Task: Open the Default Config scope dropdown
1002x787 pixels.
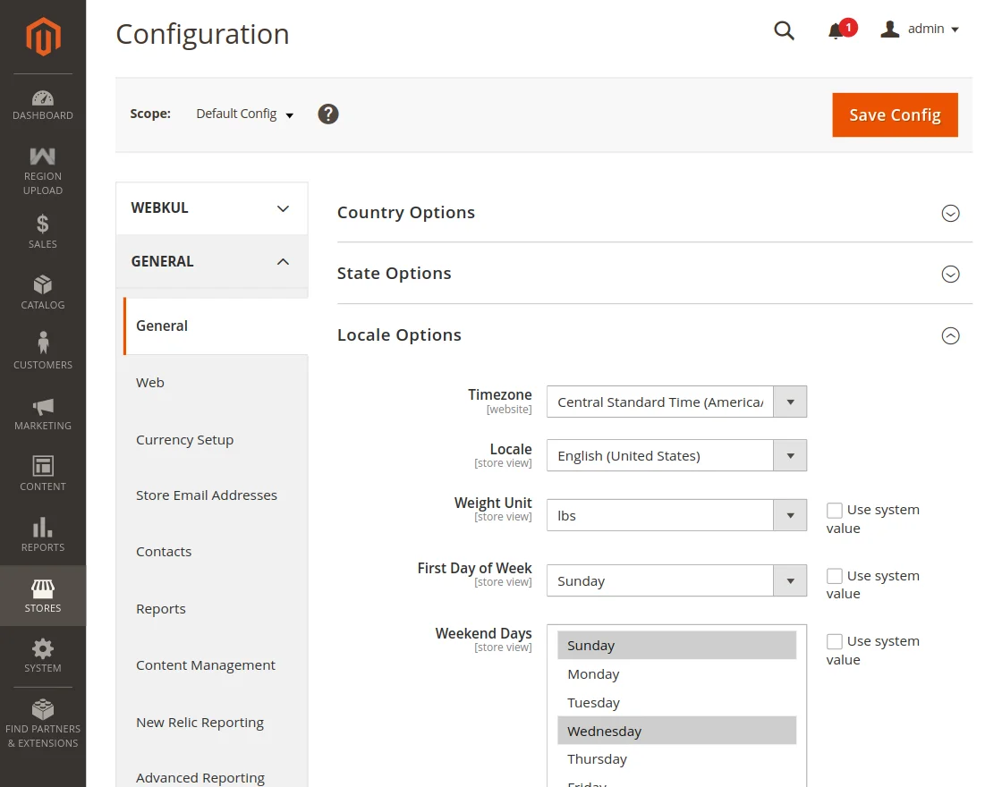Action: pyautogui.click(x=244, y=114)
